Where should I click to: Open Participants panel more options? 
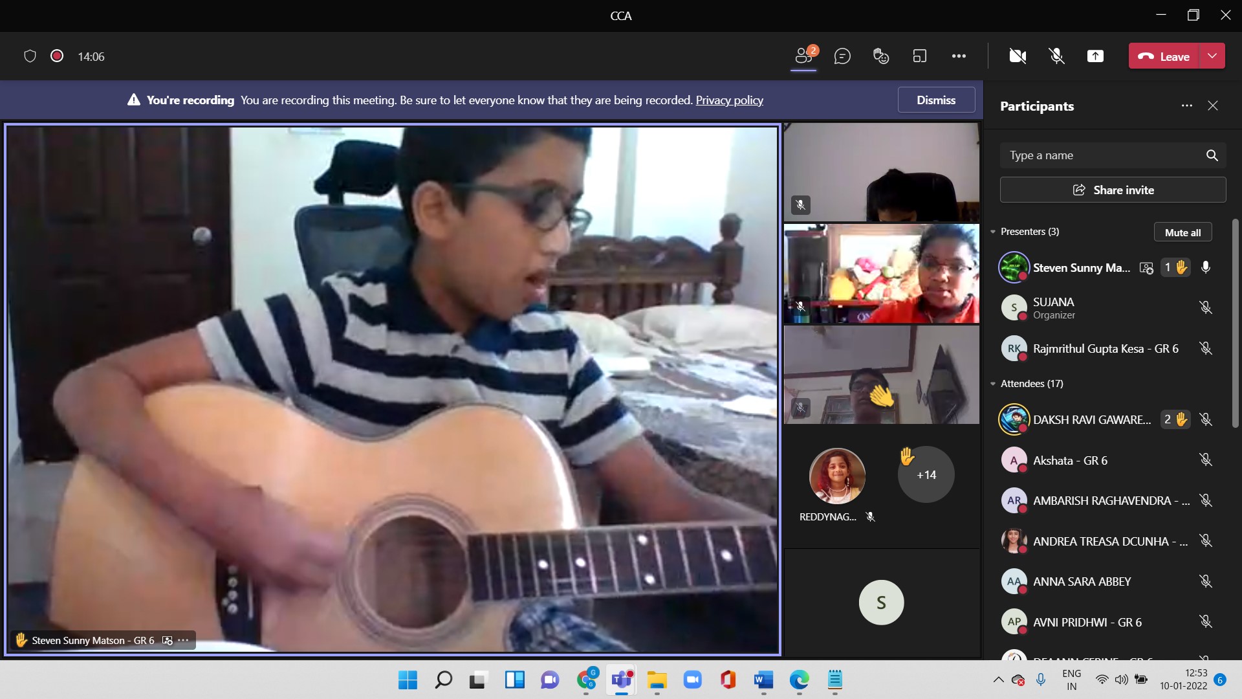point(1186,105)
